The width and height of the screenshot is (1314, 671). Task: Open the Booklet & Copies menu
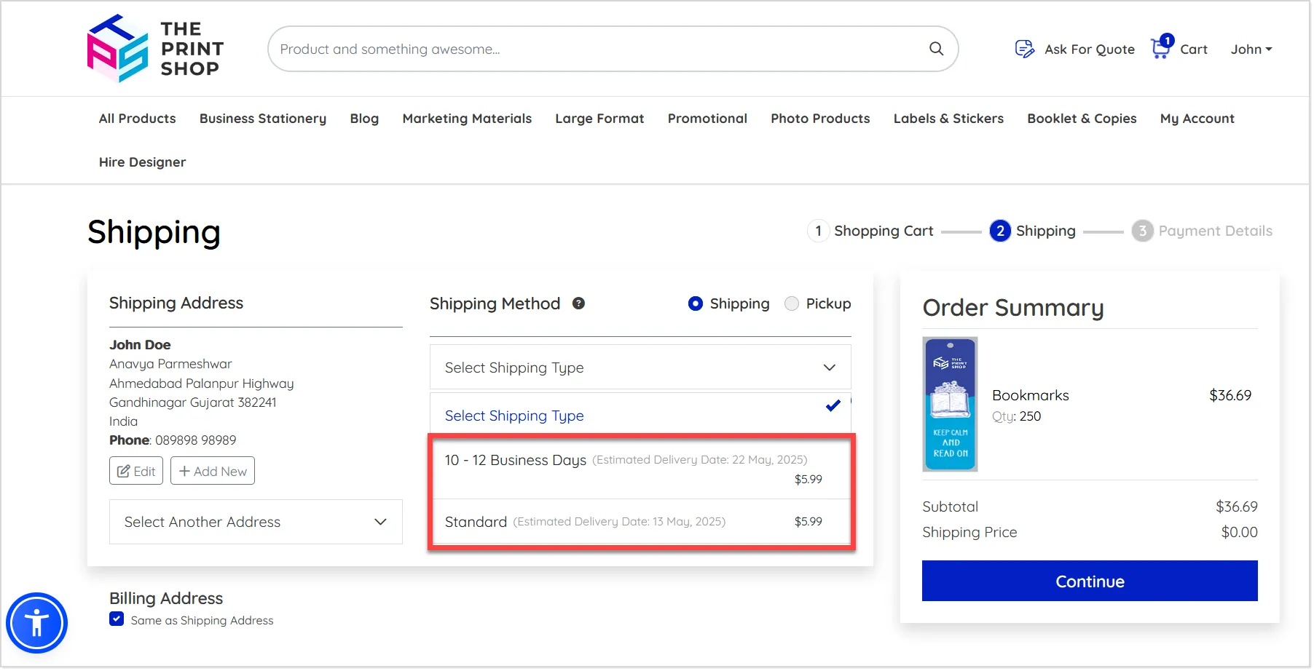pyautogui.click(x=1082, y=119)
